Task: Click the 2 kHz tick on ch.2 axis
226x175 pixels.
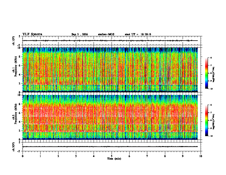Action: click(21, 131)
